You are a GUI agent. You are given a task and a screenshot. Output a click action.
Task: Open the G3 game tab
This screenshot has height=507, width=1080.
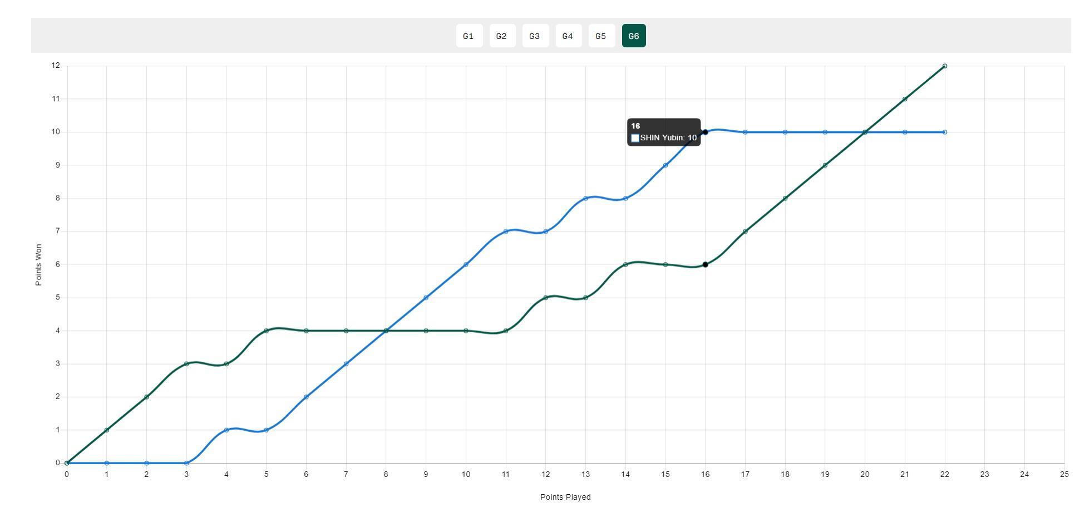point(535,36)
